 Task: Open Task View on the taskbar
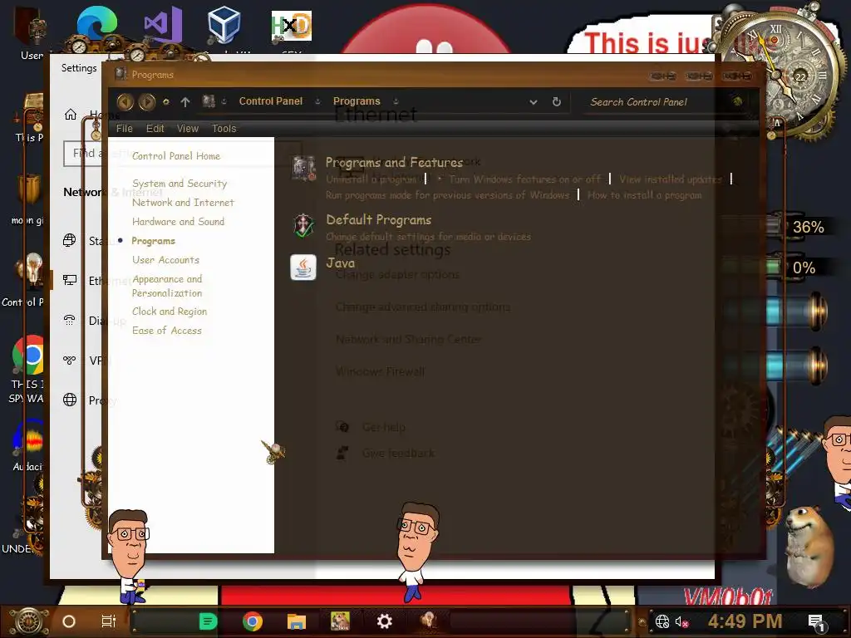click(x=109, y=621)
